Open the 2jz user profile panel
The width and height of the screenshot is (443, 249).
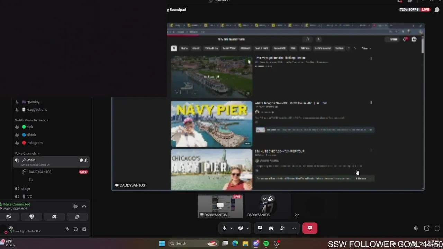click(24, 229)
